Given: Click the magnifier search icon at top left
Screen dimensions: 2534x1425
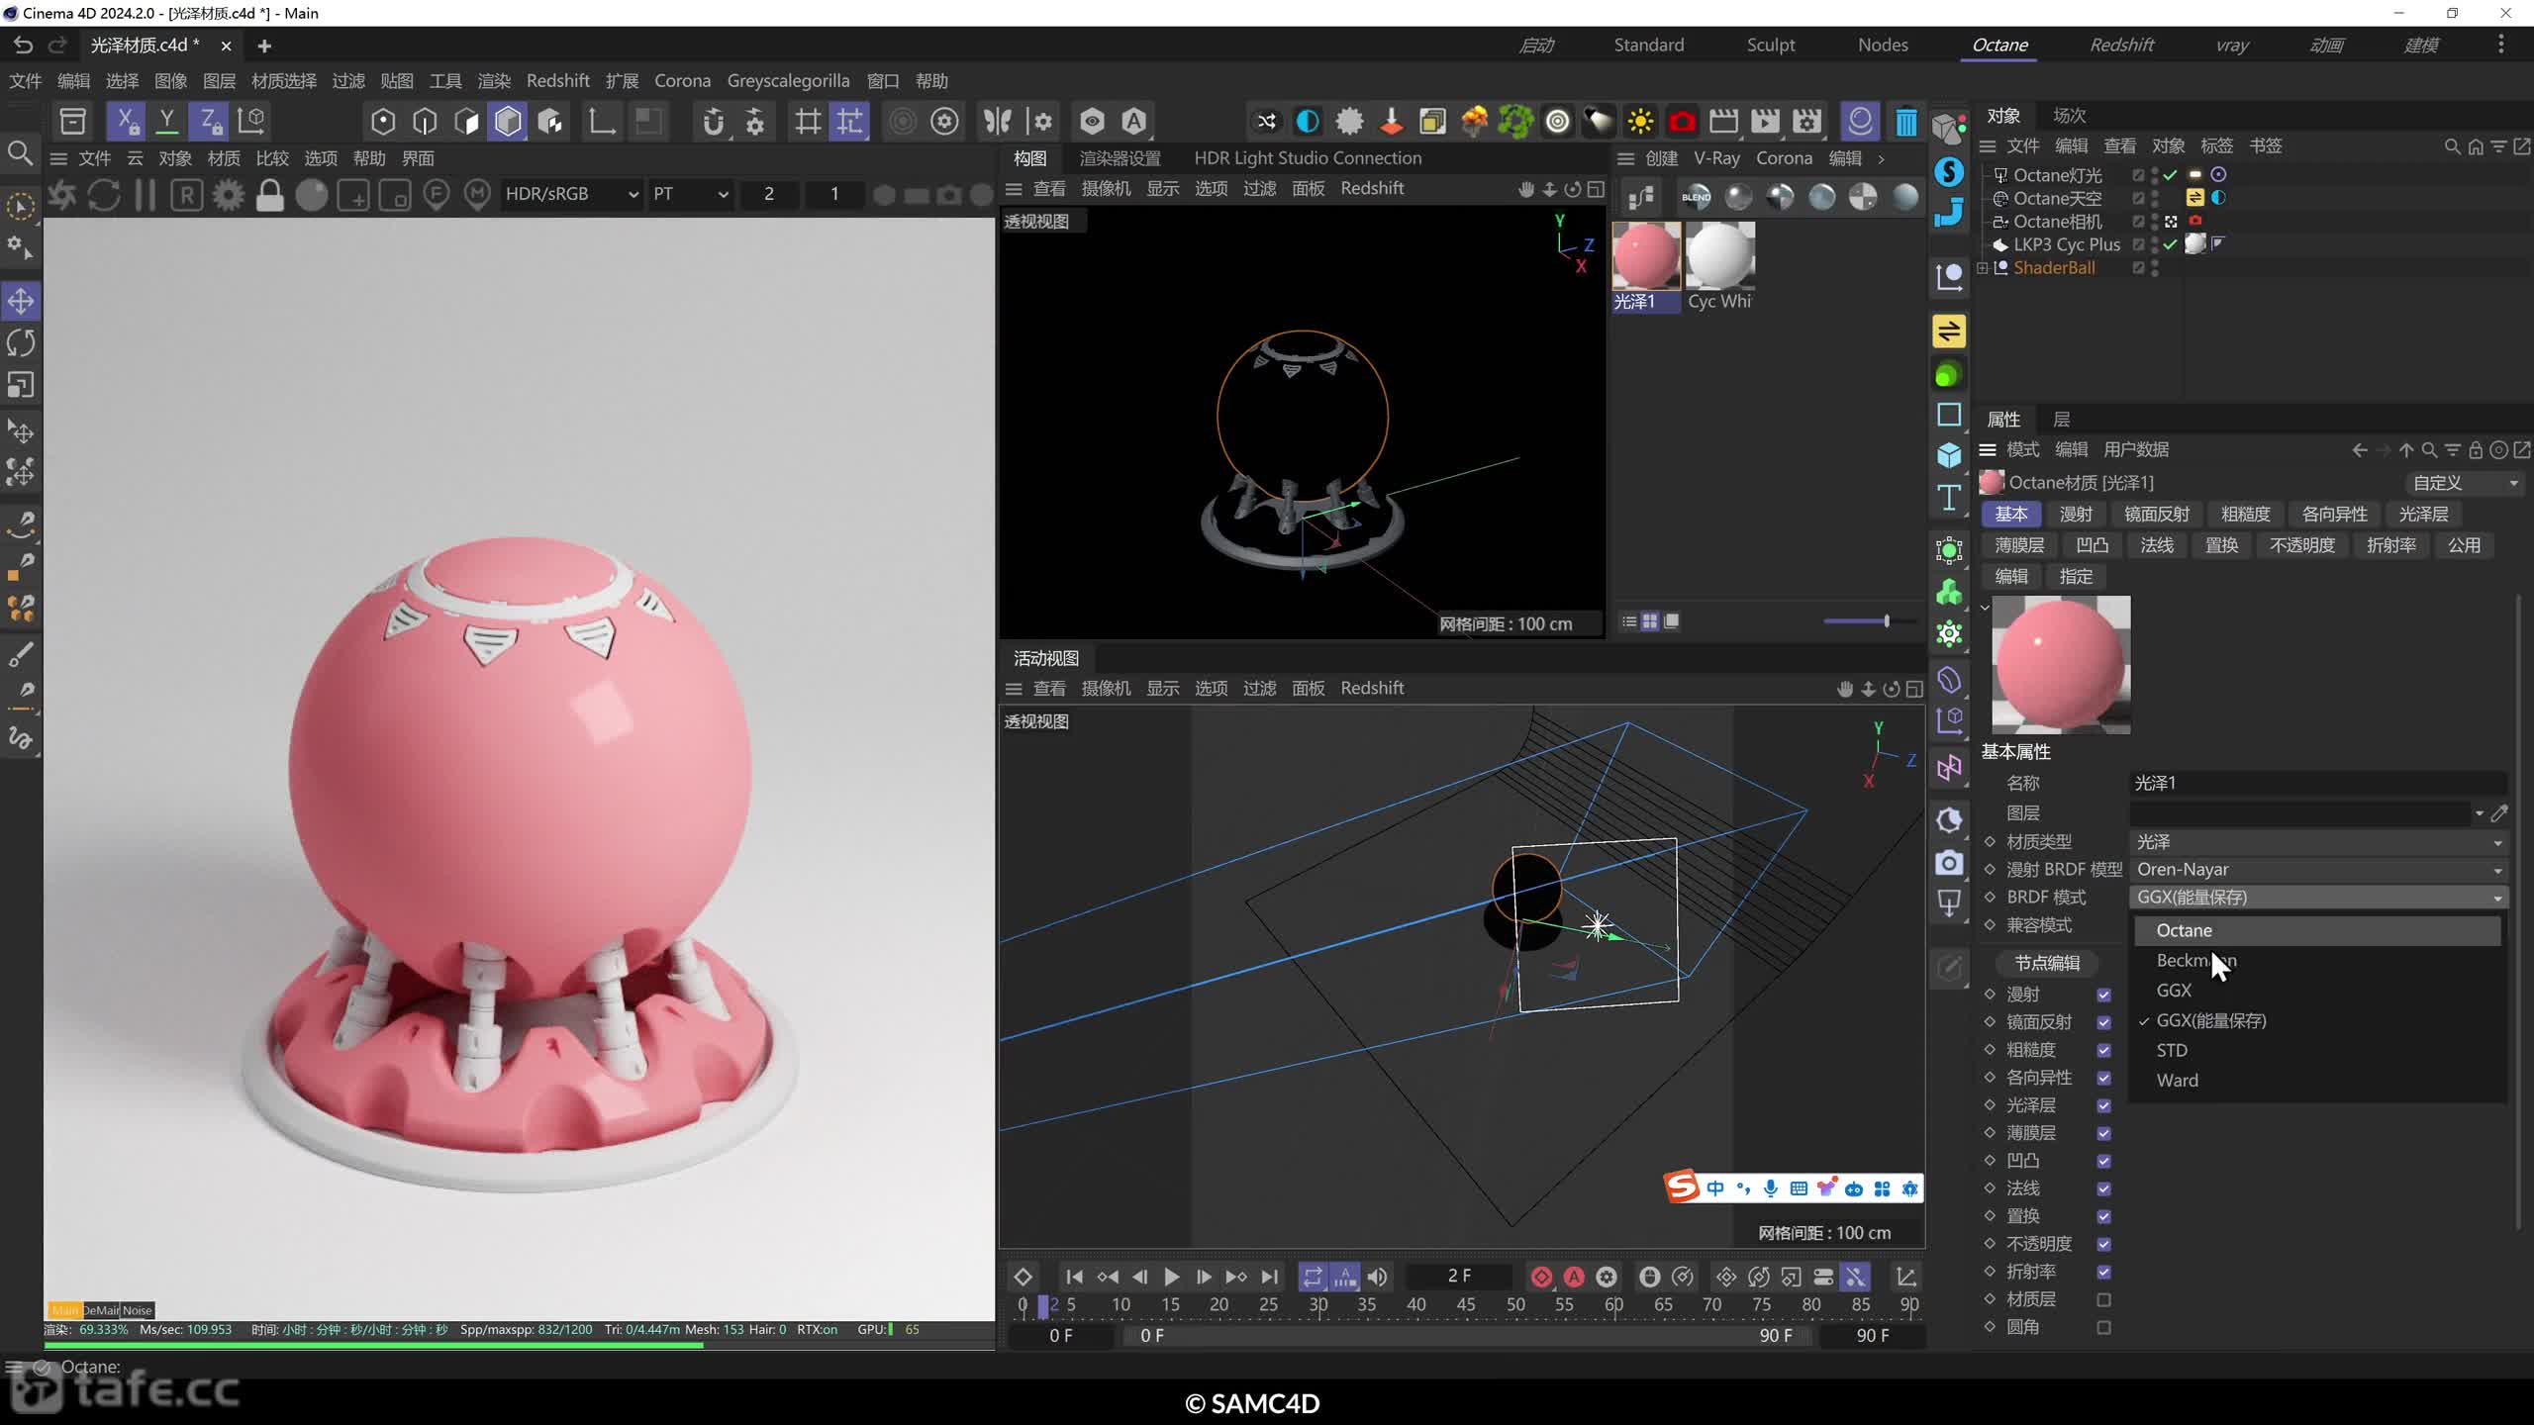Looking at the screenshot, I should [20, 153].
